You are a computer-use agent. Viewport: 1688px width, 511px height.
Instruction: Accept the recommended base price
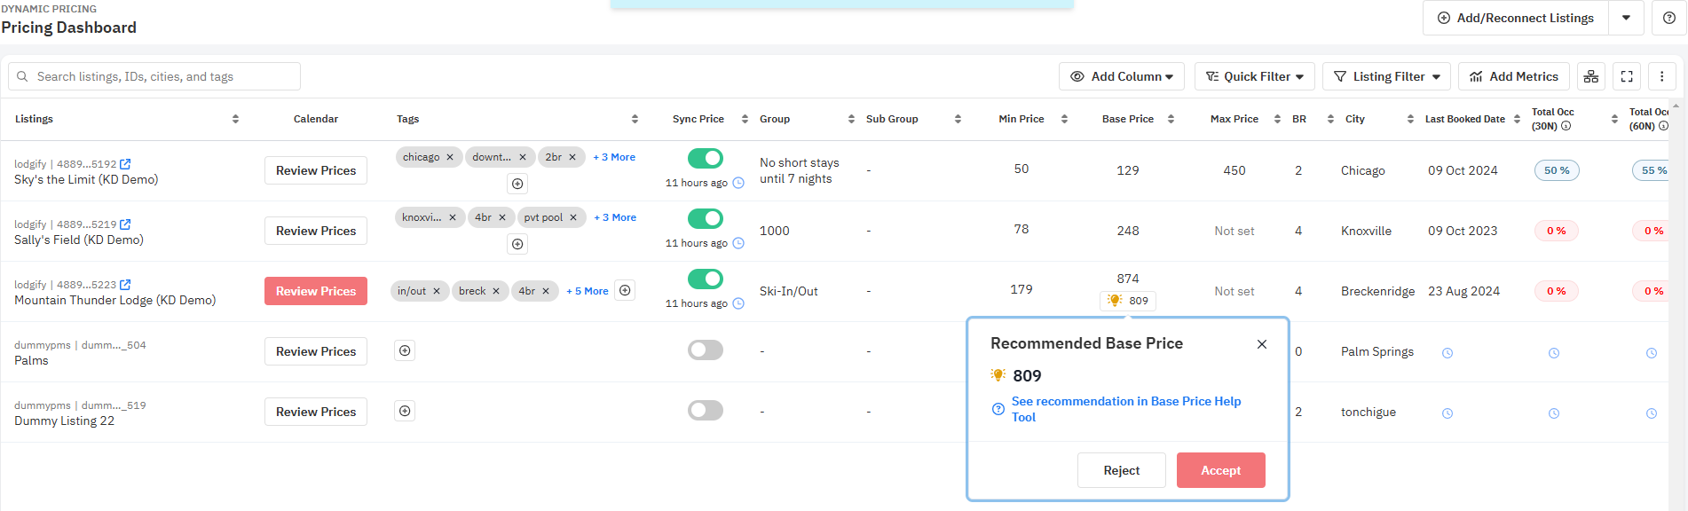1220,470
